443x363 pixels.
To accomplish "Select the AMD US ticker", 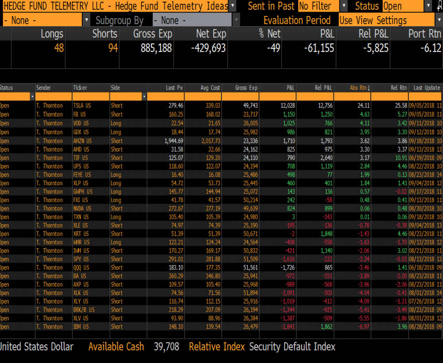I will click(x=81, y=149).
